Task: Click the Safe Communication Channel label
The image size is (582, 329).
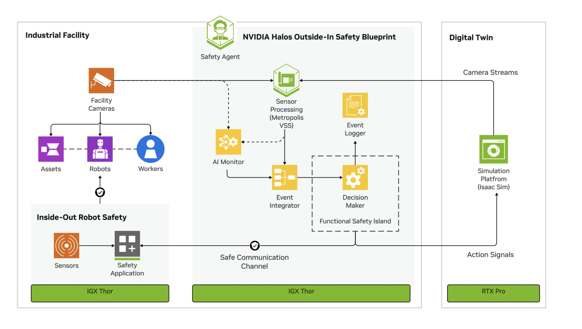Action: click(254, 262)
